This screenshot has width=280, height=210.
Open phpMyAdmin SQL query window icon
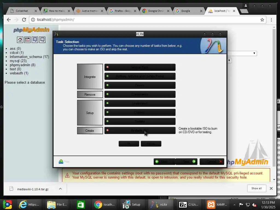[27, 40]
